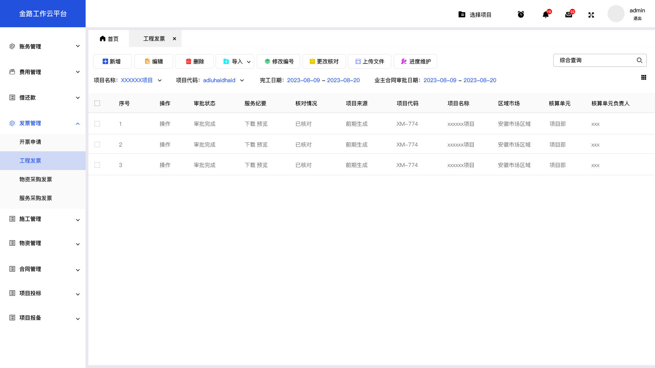Click the 项目报备 list icon
Image resolution: width=655 pixels, height=368 pixels.
coord(12,318)
